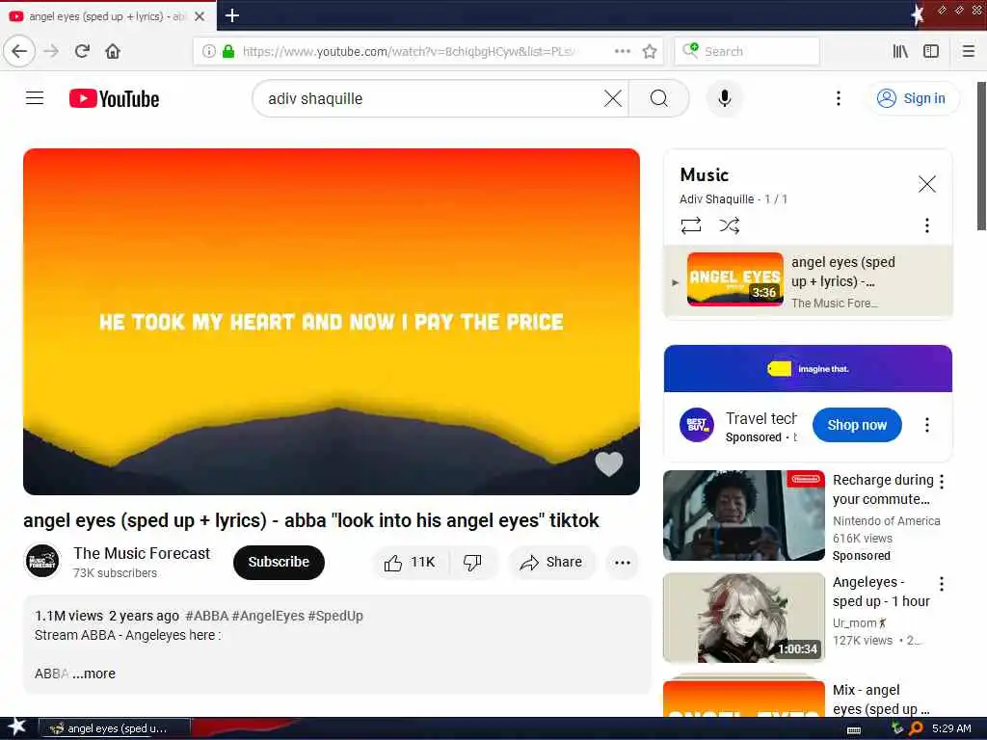Click the video player area

[332, 322]
